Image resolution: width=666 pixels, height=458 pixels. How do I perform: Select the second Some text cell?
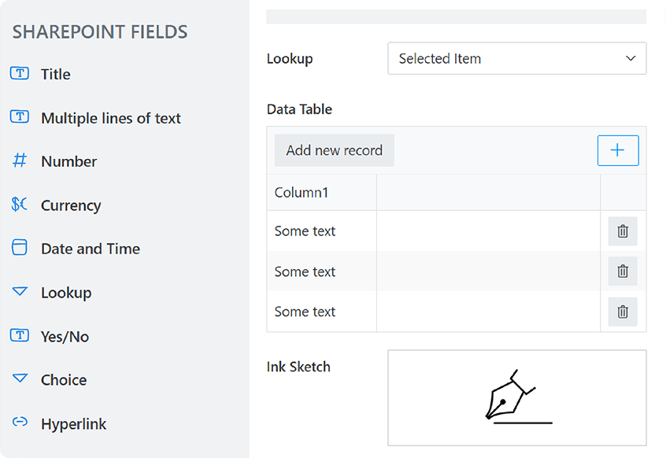point(305,271)
